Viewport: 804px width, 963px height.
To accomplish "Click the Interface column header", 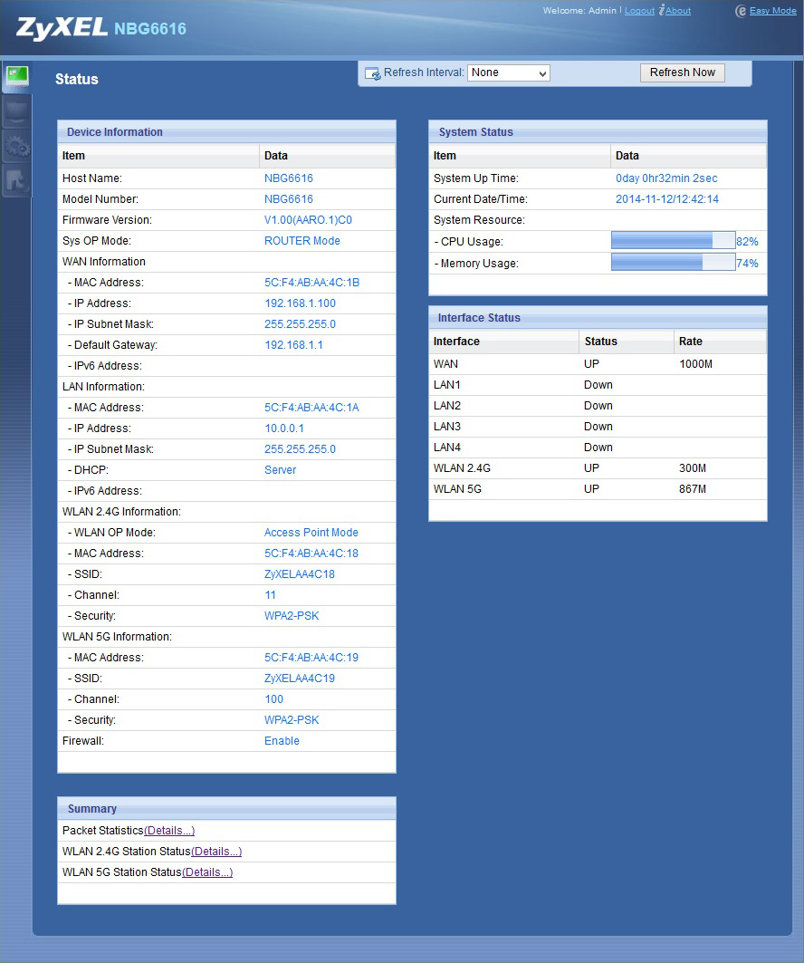I will point(456,342).
